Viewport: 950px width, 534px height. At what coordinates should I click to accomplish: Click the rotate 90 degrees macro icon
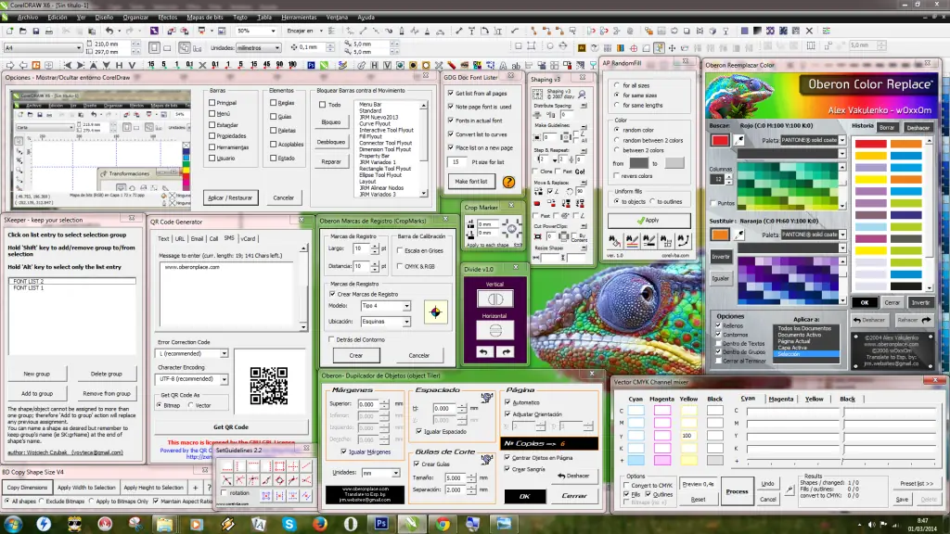tap(279, 65)
